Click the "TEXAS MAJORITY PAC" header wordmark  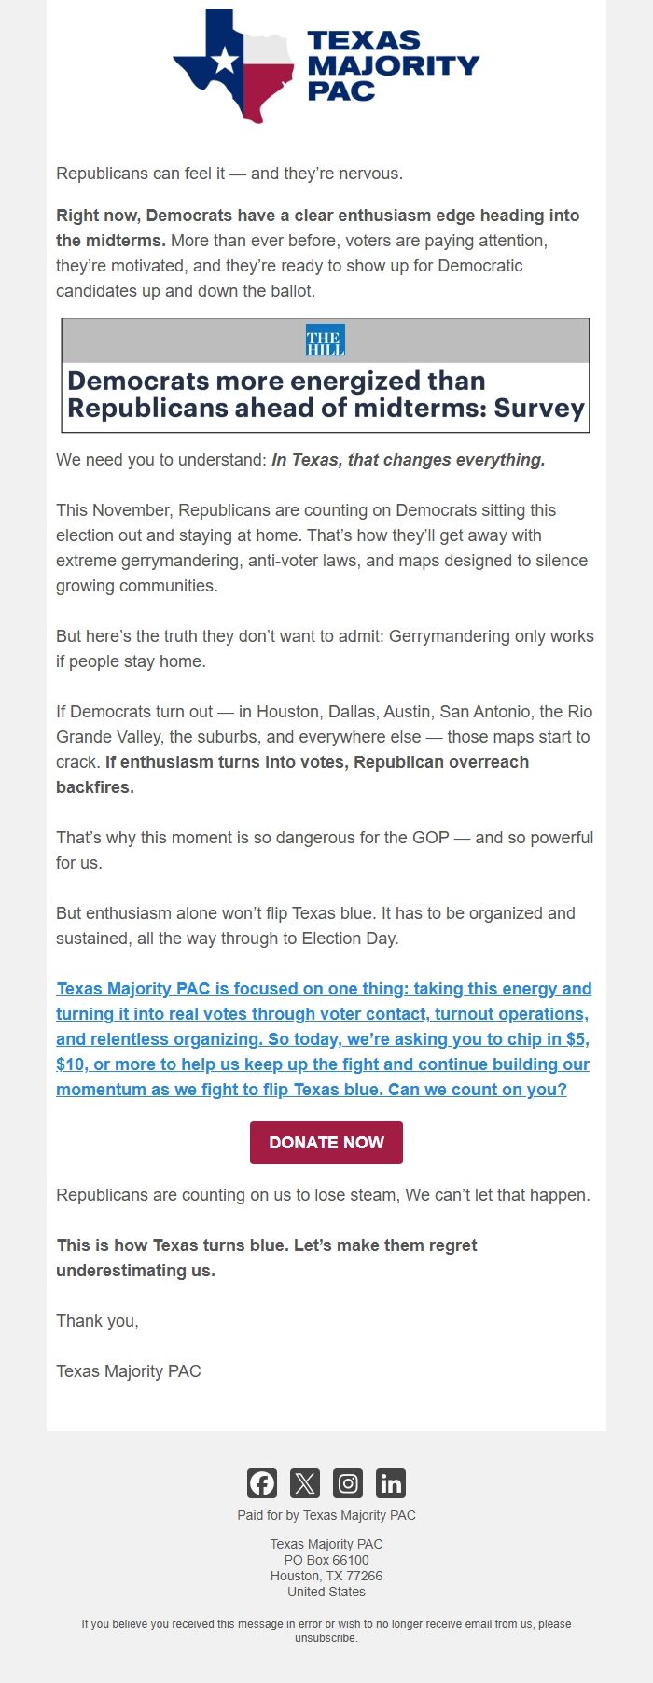[x=393, y=65]
